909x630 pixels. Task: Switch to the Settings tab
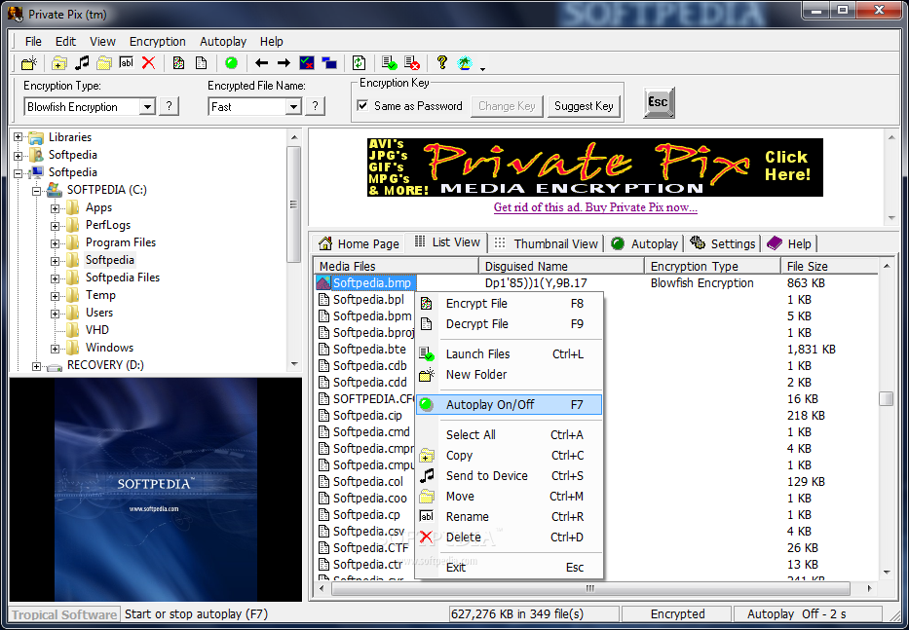click(722, 243)
